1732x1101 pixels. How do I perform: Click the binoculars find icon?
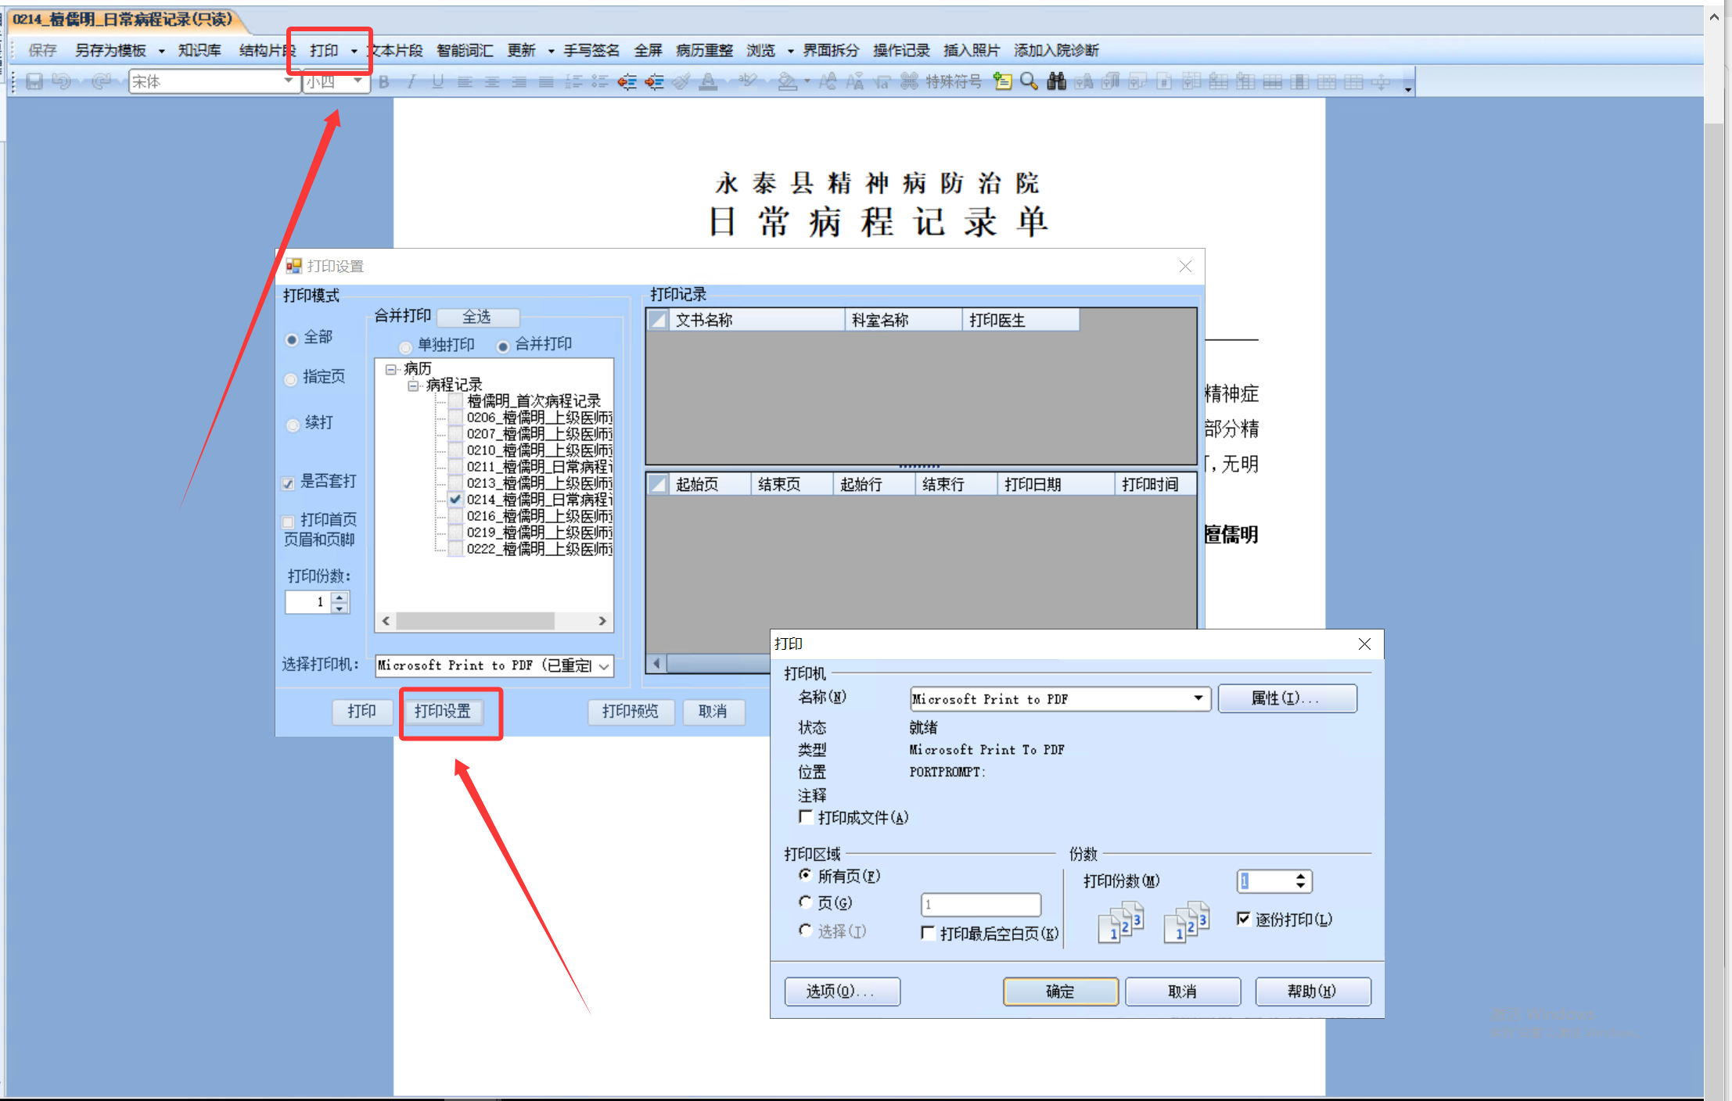(x=1056, y=81)
